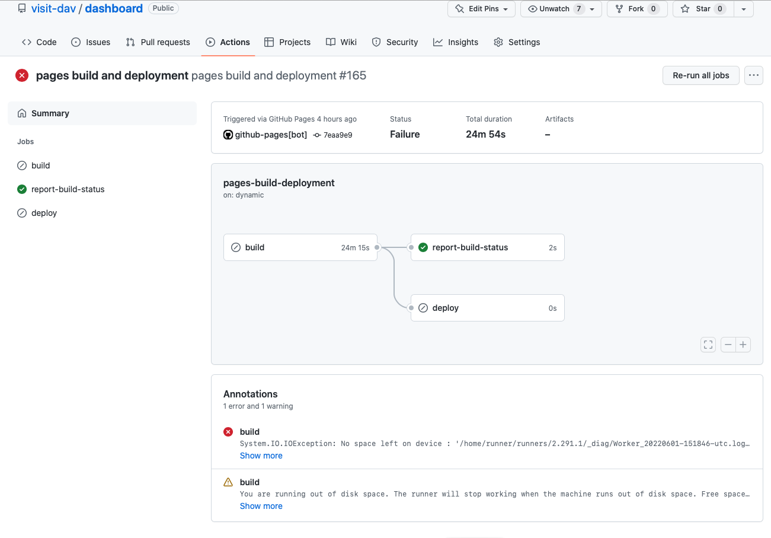Screen dimensions: 771x538
Task: Click the Public badge
Action: (163, 8)
